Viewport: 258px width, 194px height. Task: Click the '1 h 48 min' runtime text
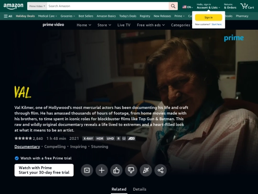point(56,138)
